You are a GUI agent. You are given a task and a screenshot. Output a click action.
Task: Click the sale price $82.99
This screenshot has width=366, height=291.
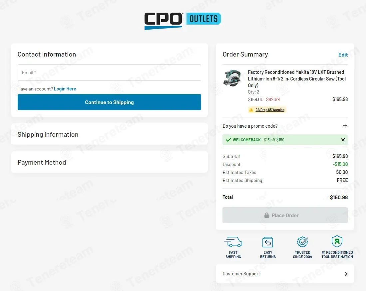pos(273,99)
